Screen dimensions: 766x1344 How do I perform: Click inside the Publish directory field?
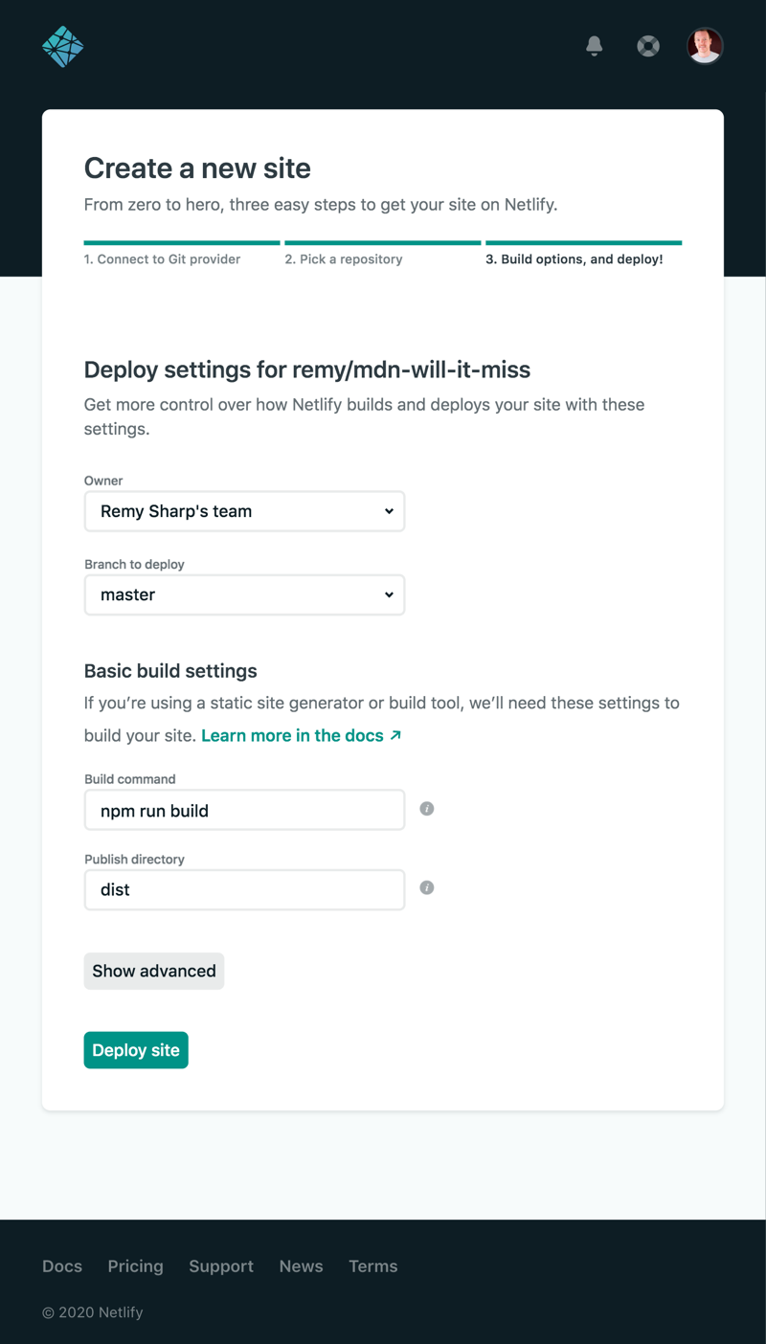[244, 889]
